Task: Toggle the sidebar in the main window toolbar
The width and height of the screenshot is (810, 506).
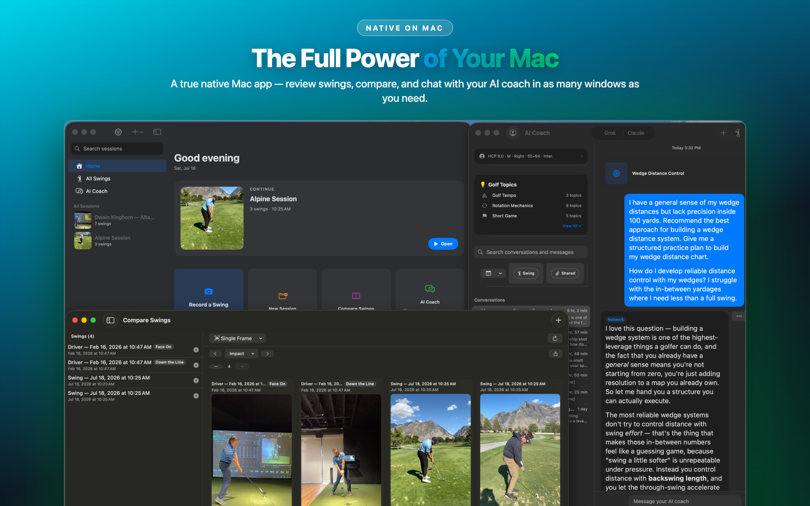Action: [x=157, y=132]
